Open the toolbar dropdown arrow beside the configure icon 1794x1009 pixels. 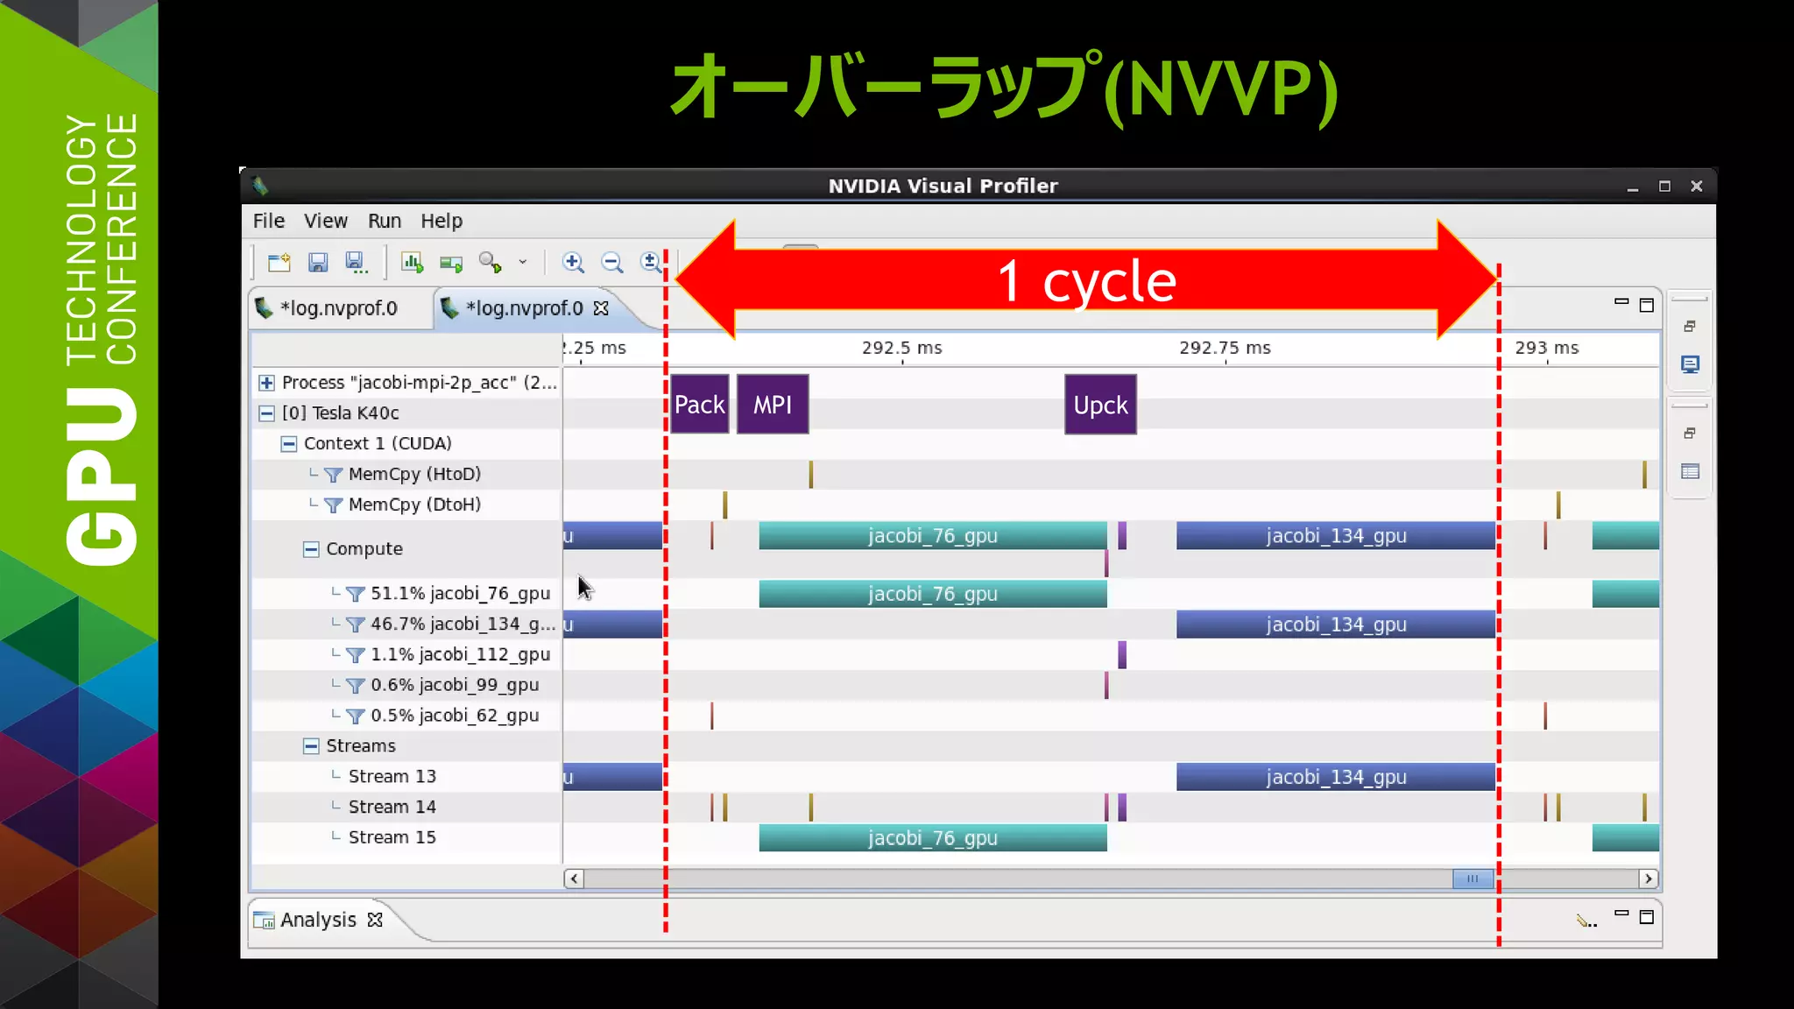tap(523, 262)
